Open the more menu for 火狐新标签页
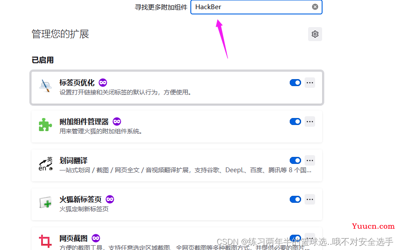This screenshot has height=250, width=400. click(x=310, y=199)
